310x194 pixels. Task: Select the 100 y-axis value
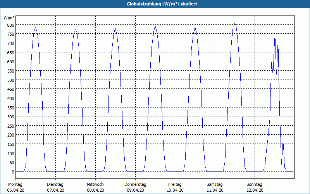[11, 153]
